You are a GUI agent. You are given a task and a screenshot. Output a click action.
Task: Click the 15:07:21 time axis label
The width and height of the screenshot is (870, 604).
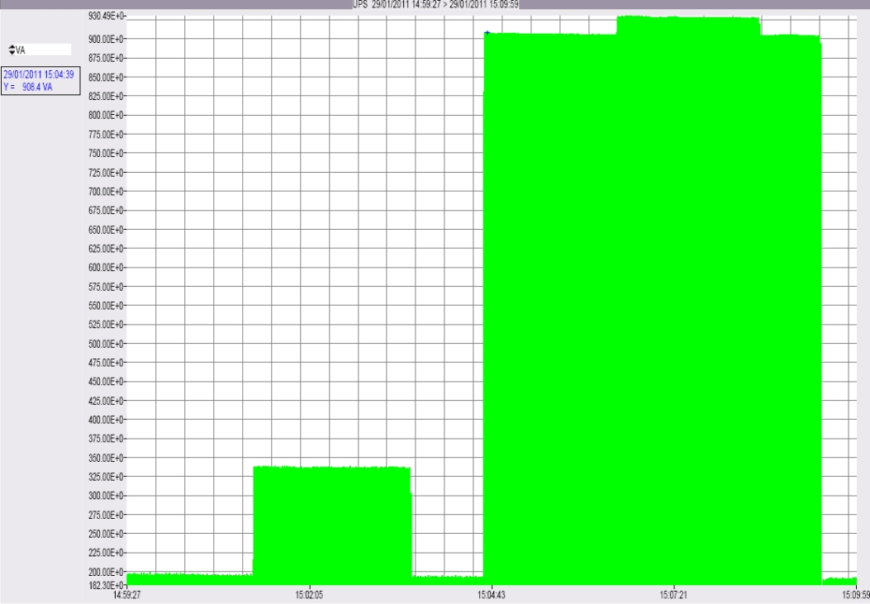click(x=673, y=595)
